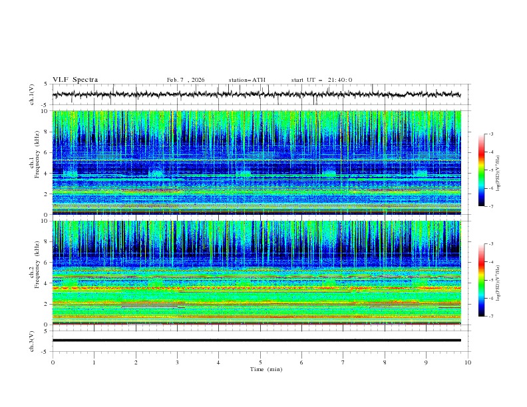Click the ch.2 log(PSD) color bar
The width and height of the screenshot is (527, 407).
coord(482,280)
